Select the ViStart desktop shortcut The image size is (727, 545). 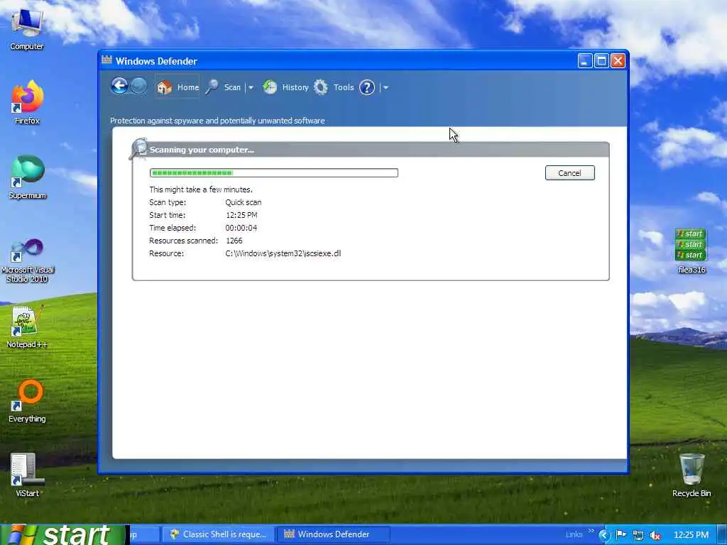(x=27, y=475)
